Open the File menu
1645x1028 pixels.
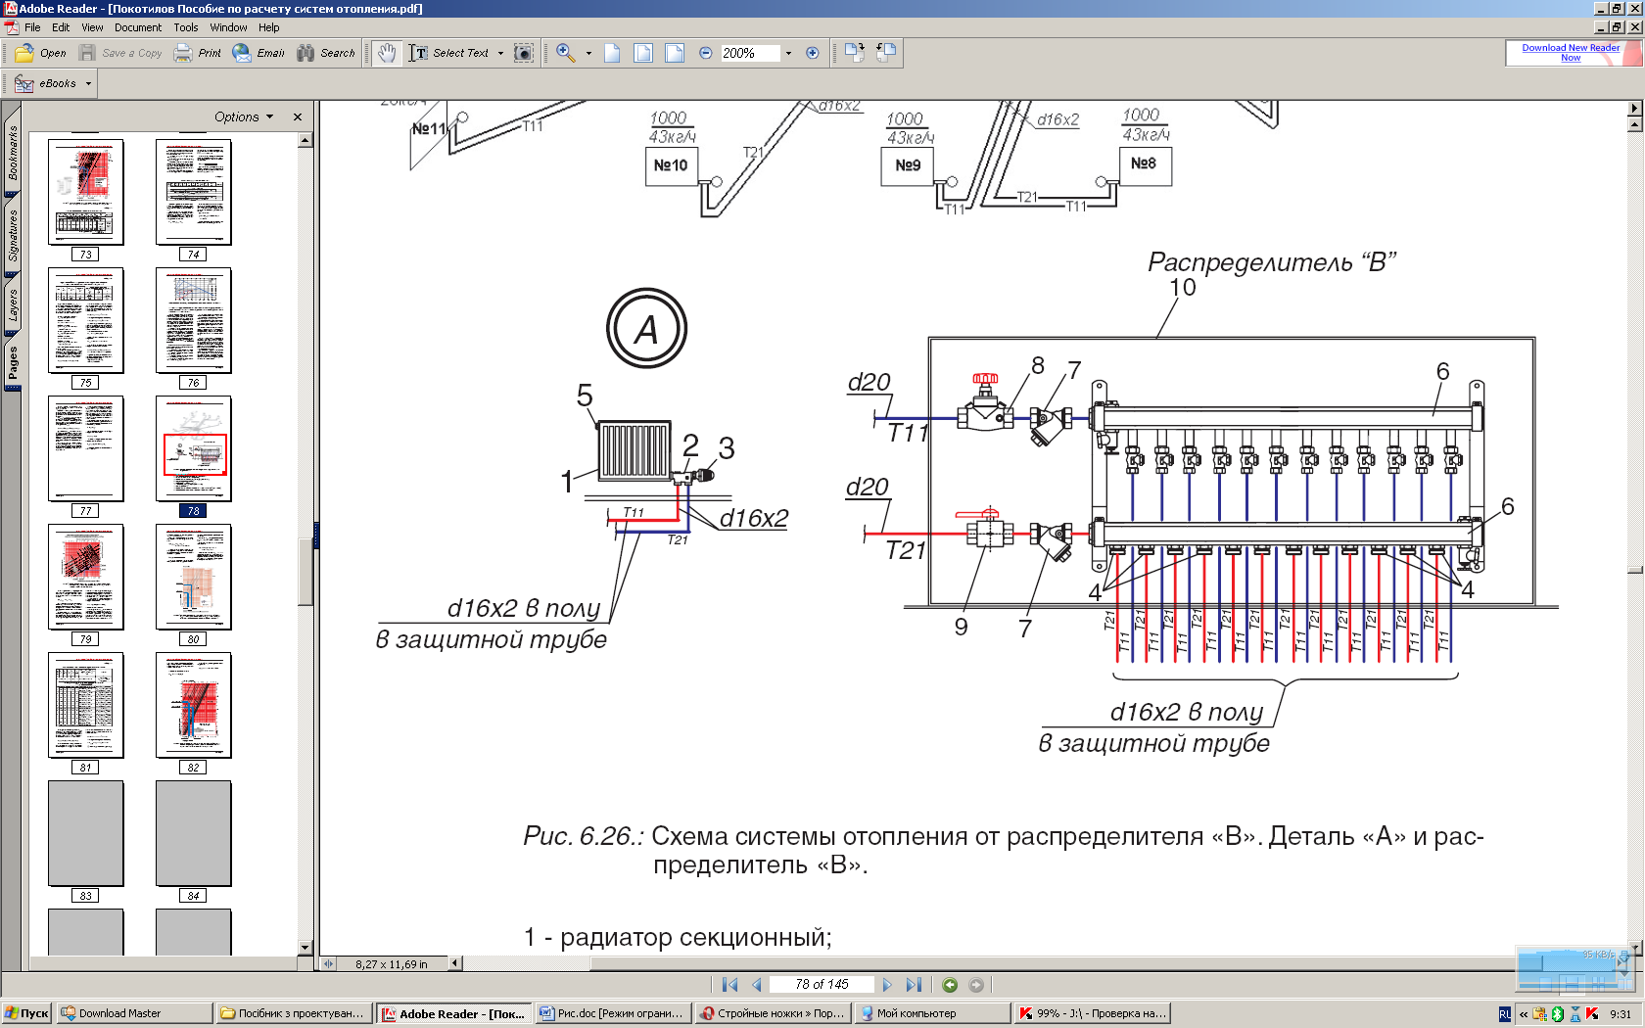(x=32, y=27)
